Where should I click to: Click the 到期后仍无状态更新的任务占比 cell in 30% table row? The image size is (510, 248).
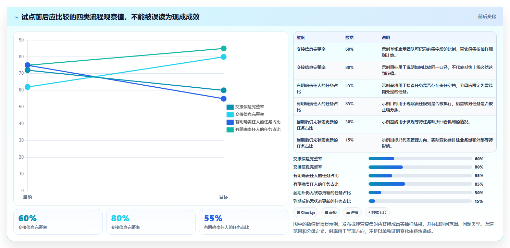point(318,125)
